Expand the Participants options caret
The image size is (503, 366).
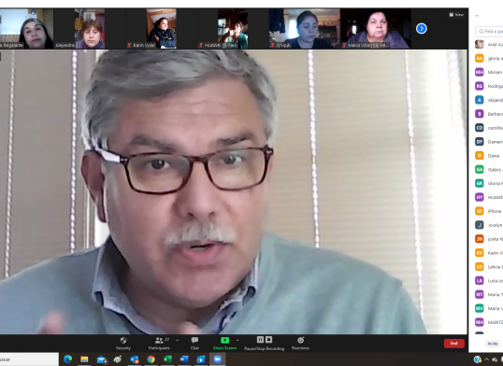(x=177, y=340)
